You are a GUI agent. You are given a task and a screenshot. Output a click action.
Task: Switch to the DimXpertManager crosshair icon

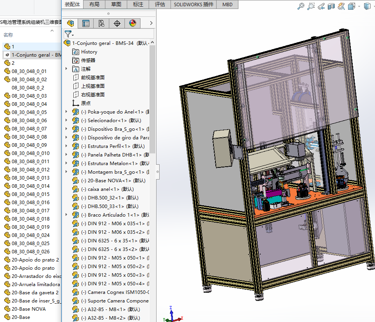point(117,23)
